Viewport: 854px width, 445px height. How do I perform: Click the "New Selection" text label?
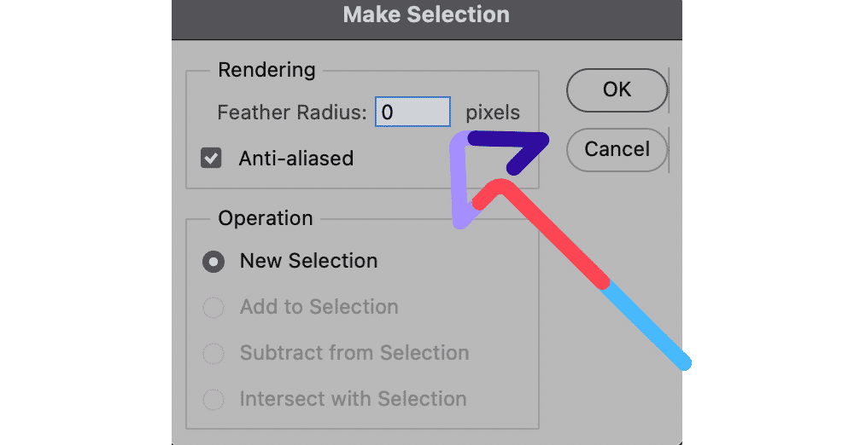[308, 262]
